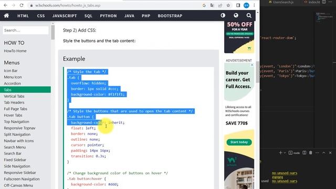Open the PHP tutorial menu
Image resolution: width=336 pixels, height=189 pixels.
point(146,16)
